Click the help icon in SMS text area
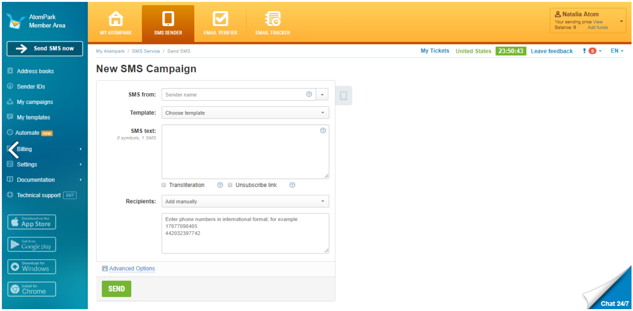Viewport: 633px width, 311px height. (x=323, y=131)
